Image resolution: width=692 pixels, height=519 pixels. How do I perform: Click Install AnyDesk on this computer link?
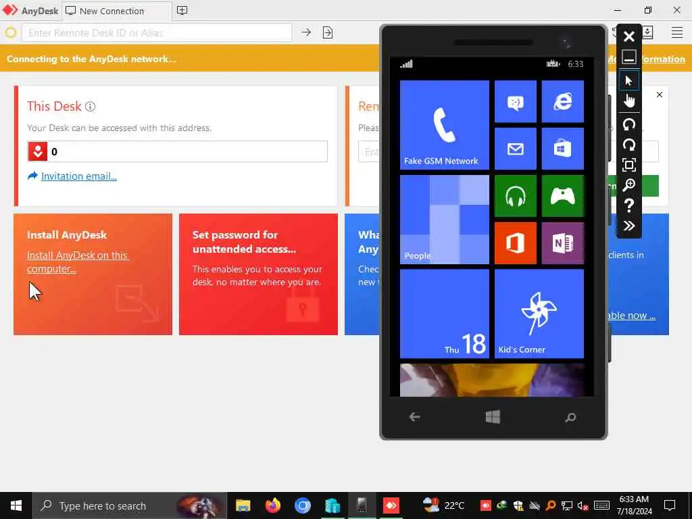tap(77, 262)
